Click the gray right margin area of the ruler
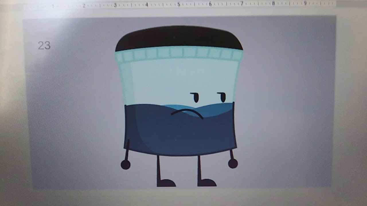Screen dimensions: 367x206 pyautogui.click(x=352, y=3)
